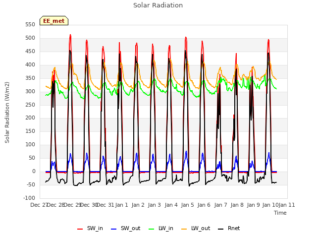The height and width of the screenshot is (238, 317).
Task: Click the Jan 8 x-axis tick label
Action: [x=237, y=205]
